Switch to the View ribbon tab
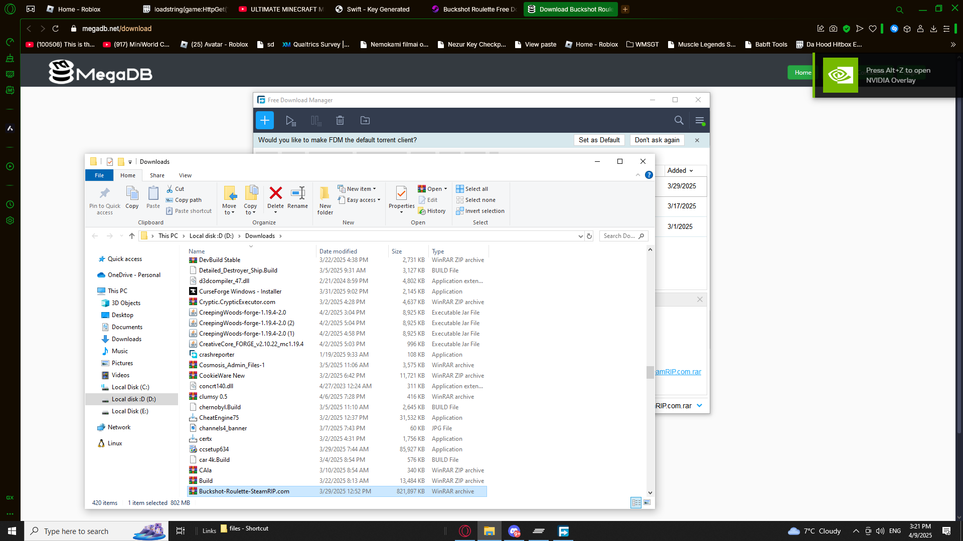Viewport: 963px width, 541px height. click(185, 175)
